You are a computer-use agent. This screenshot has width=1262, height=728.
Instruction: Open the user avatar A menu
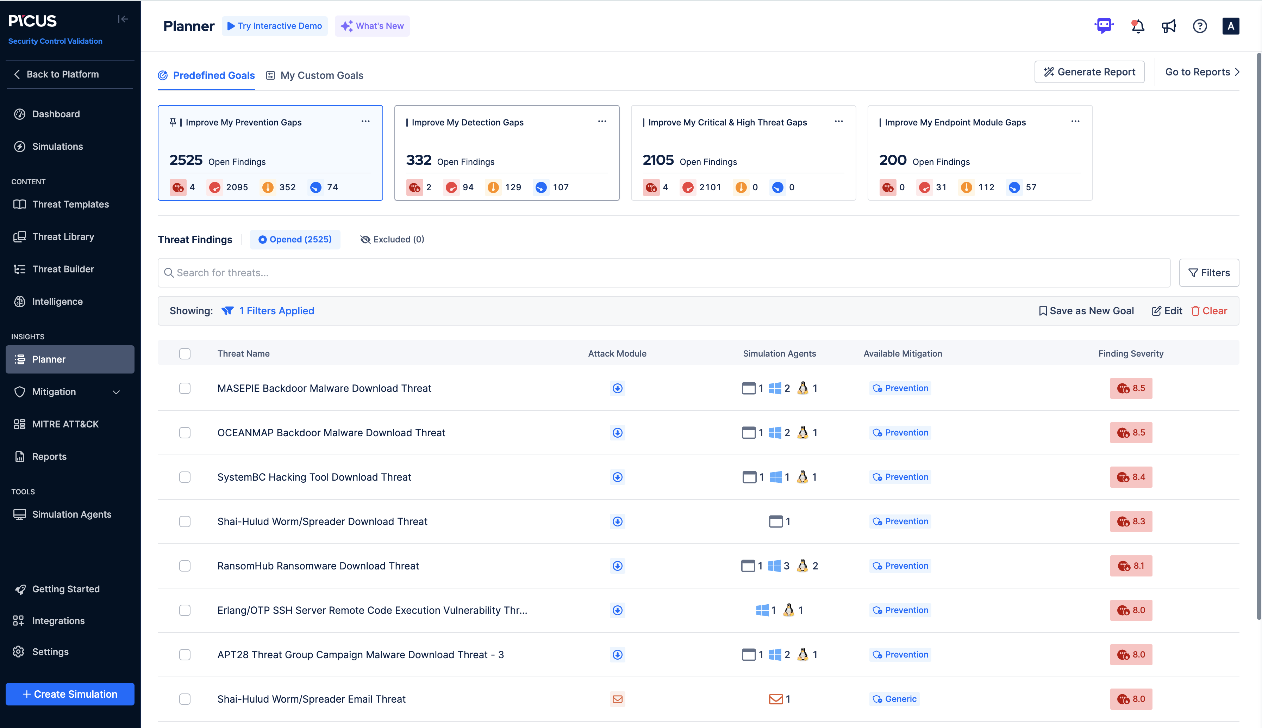pos(1231,26)
